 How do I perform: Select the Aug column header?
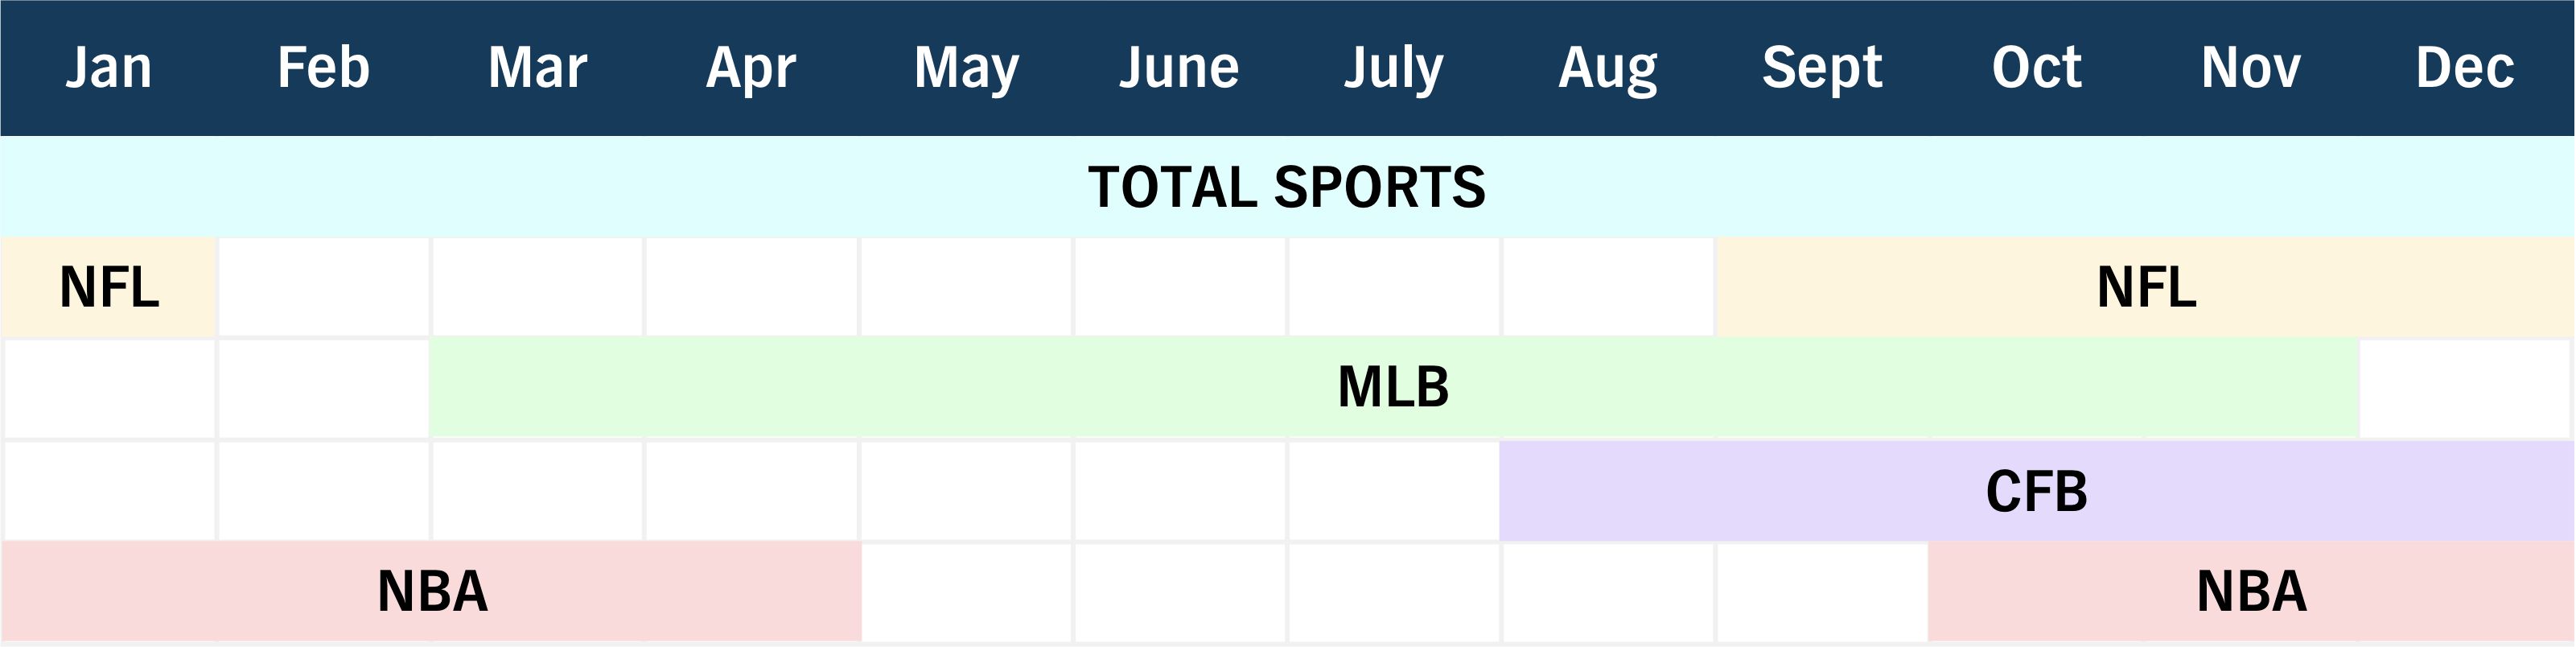pyautogui.click(x=1608, y=68)
